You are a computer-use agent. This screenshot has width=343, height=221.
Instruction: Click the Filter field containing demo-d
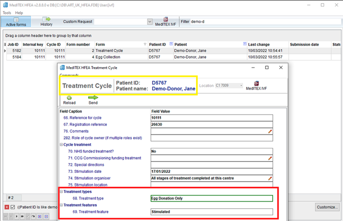pos(265,21)
